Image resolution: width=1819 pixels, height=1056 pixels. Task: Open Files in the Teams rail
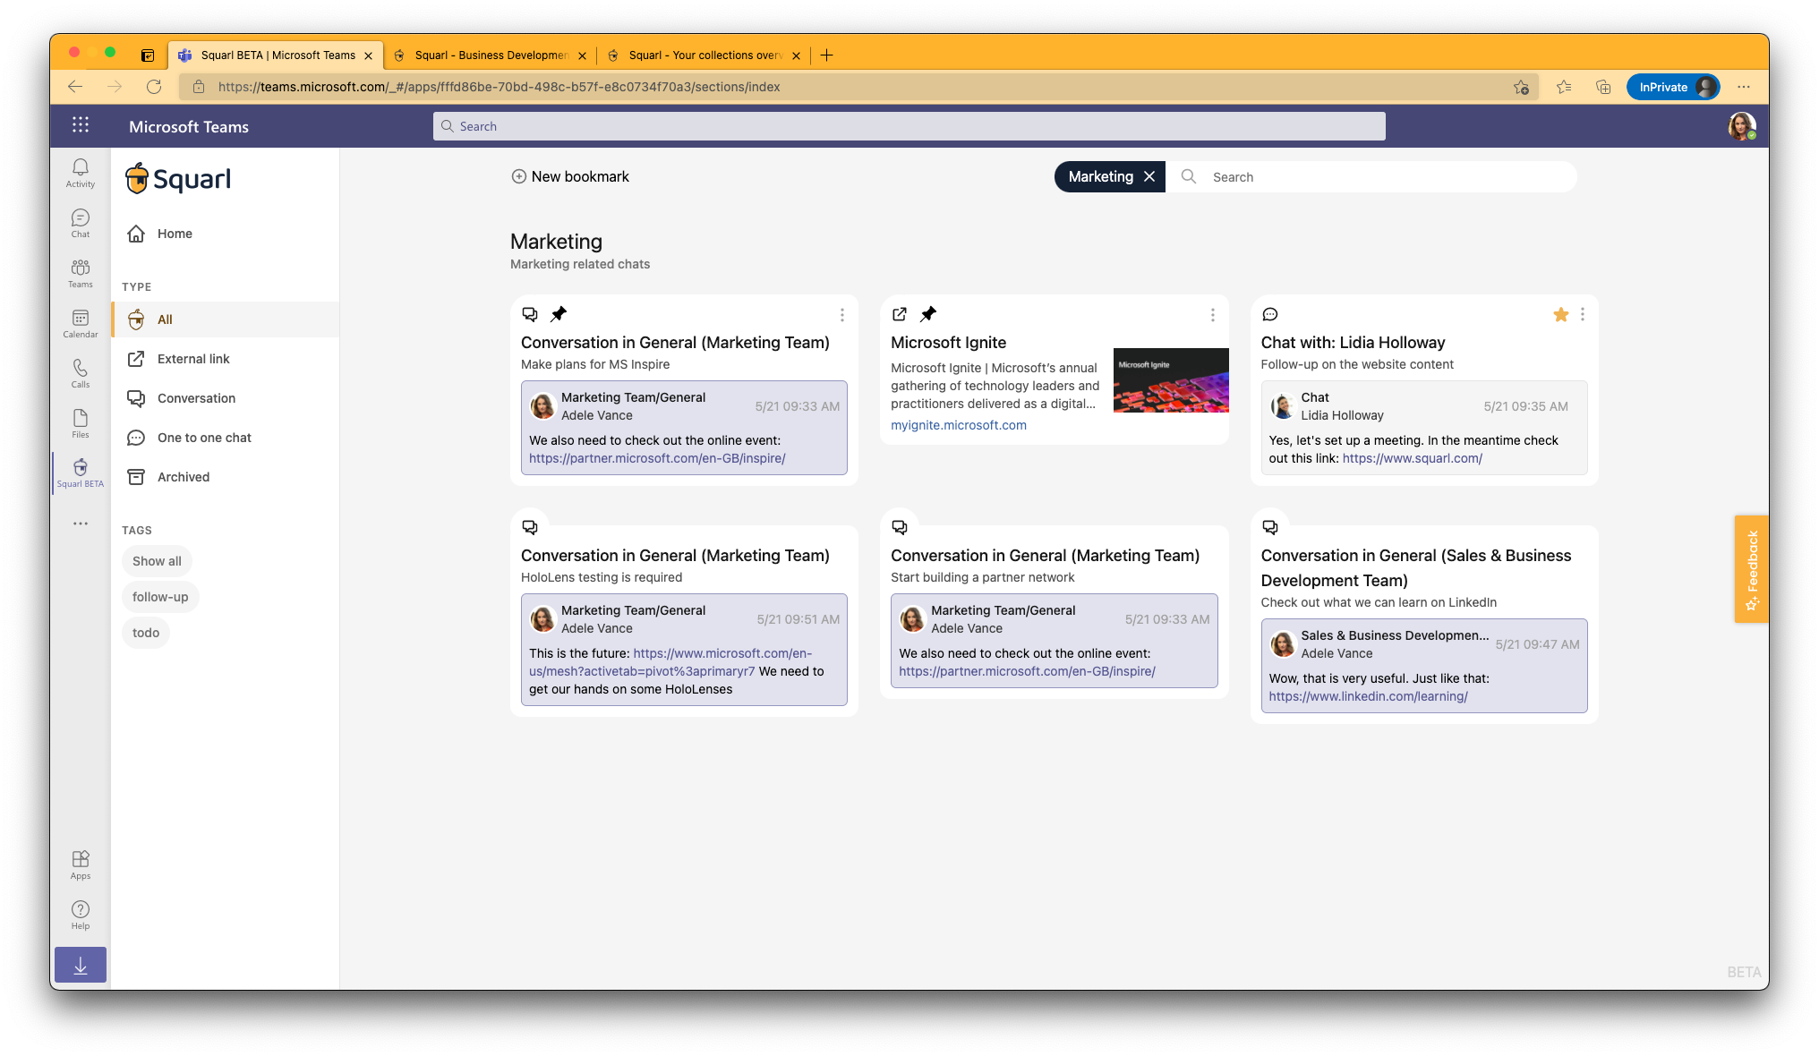click(81, 423)
